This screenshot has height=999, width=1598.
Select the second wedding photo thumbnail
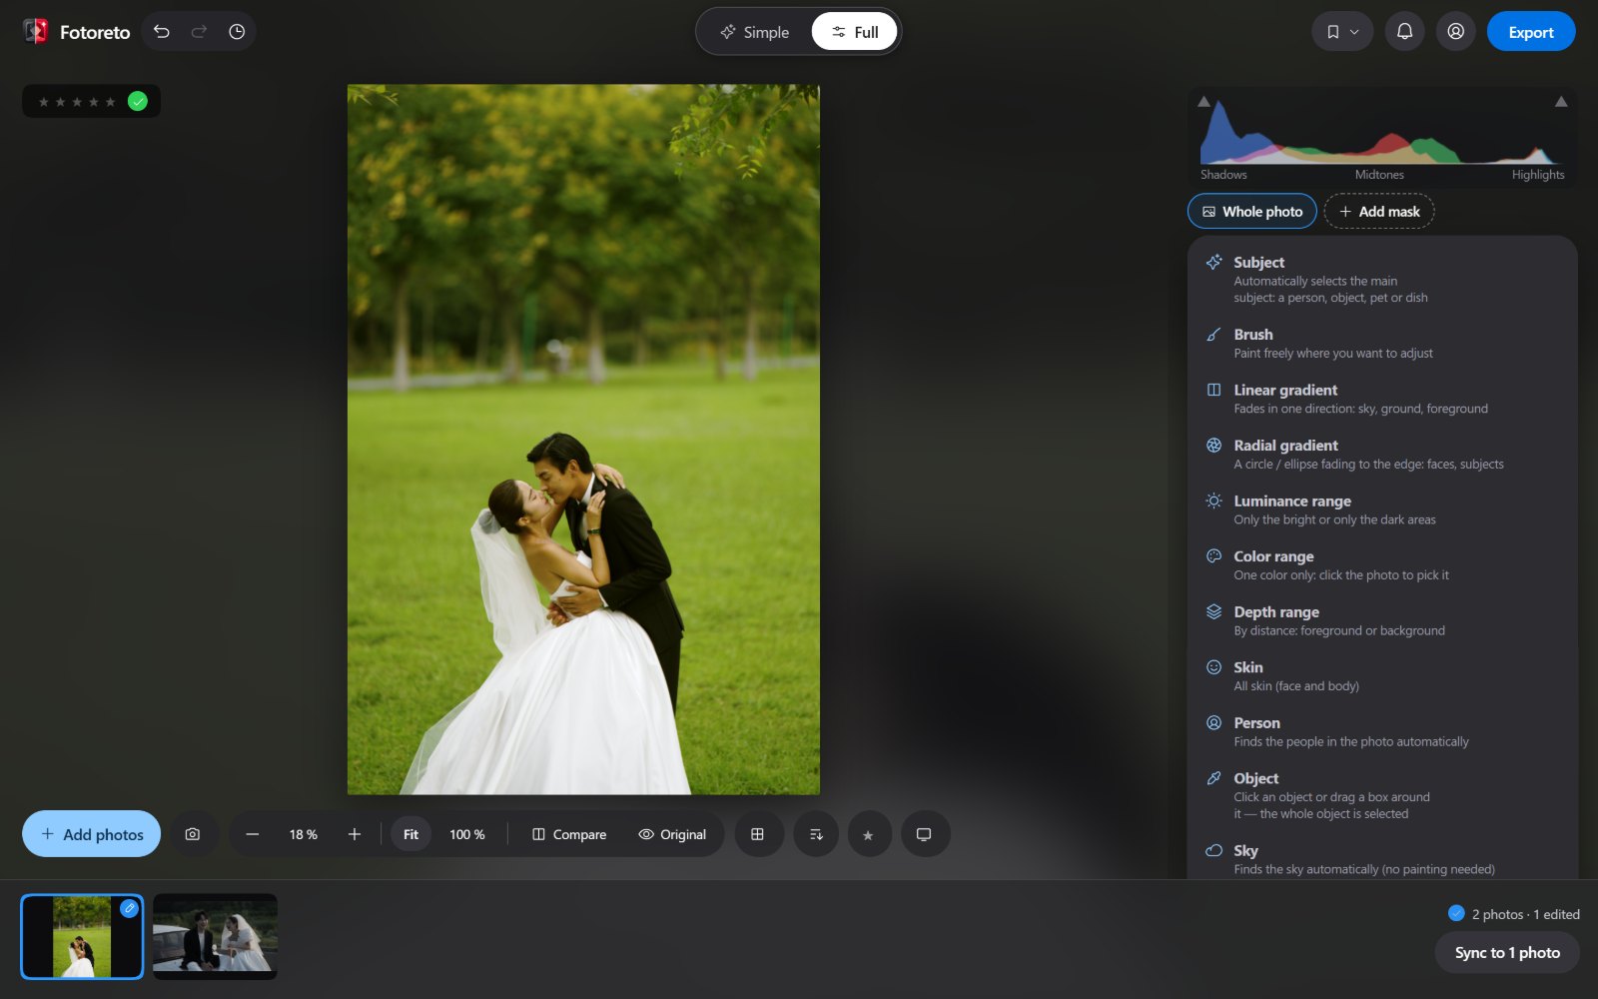click(x=215, y=936)
